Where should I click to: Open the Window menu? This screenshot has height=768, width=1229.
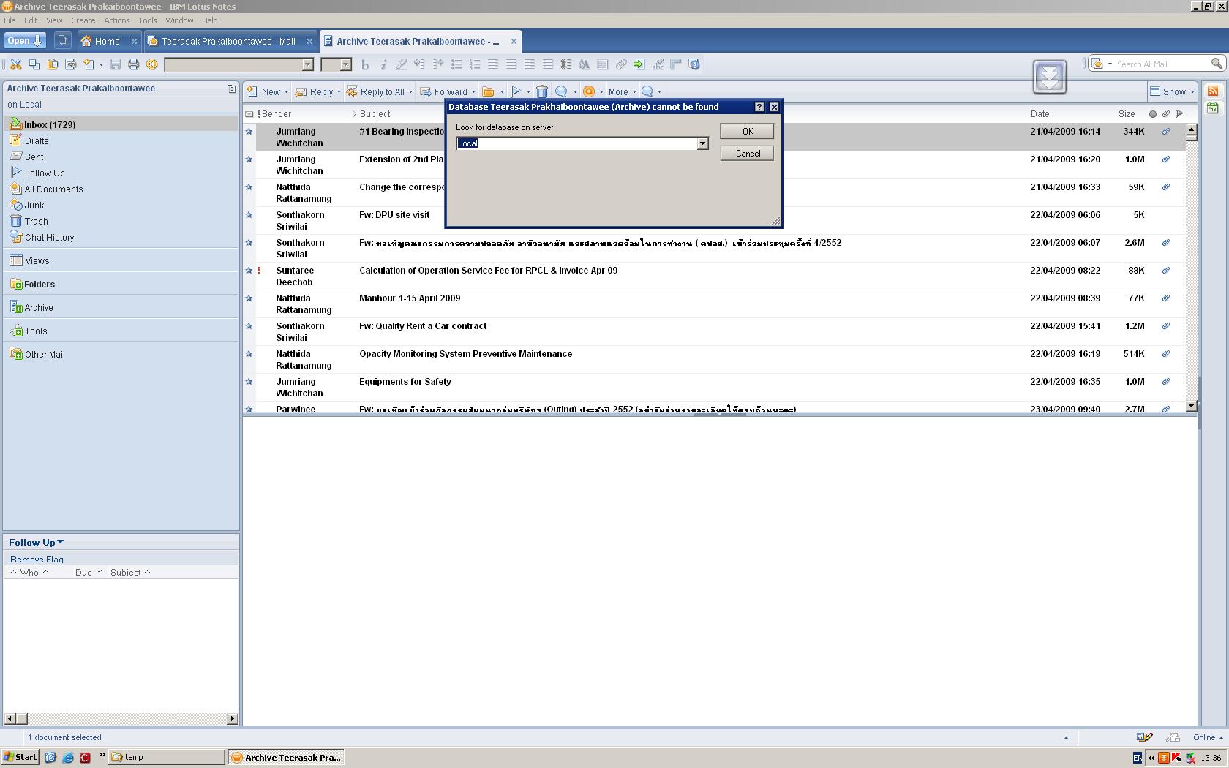[179, 20]
